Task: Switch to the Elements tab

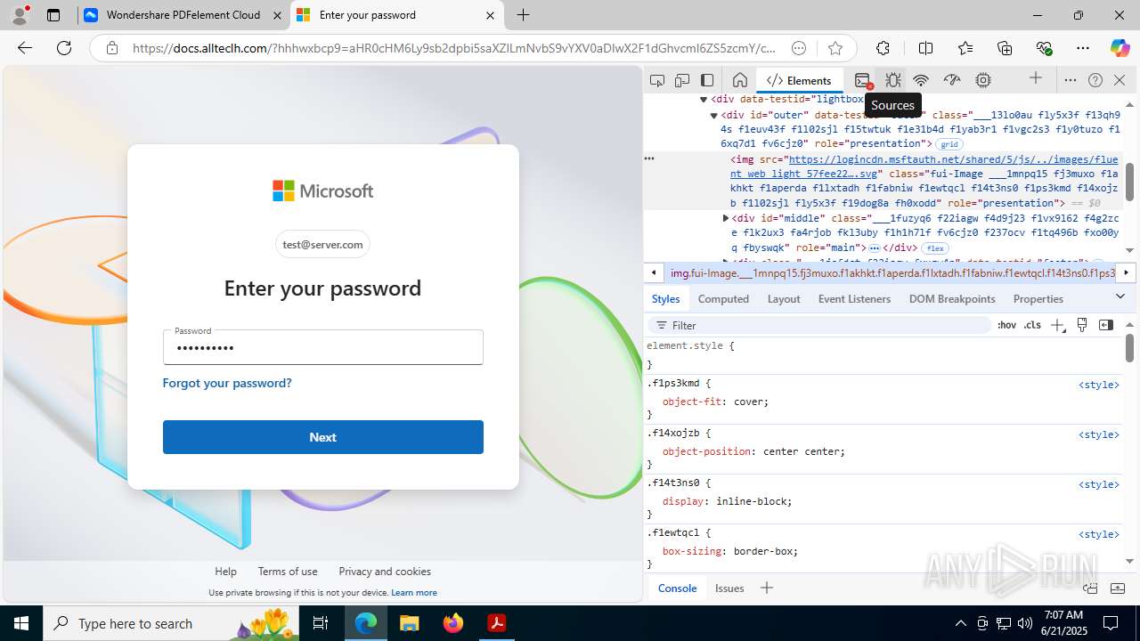Action: pyautogui.click(x=799, y=80)
